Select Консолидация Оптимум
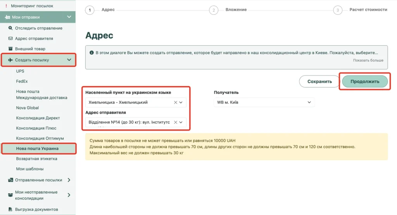The width and height of the screenshot is (397, 215). [40, 138]
